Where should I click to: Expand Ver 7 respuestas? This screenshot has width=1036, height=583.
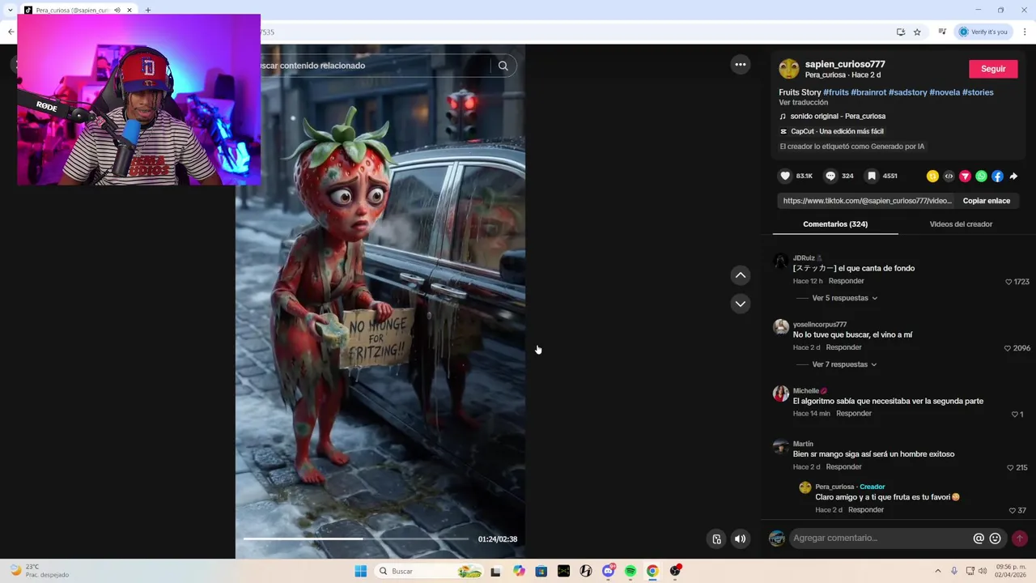(844, 364)
